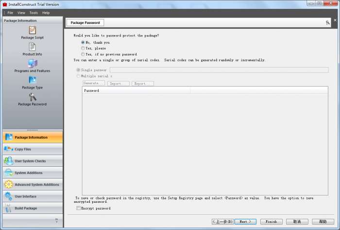Screen dimensions: 340x230
Task: Click the User System Checks icon
Action: 9,161
